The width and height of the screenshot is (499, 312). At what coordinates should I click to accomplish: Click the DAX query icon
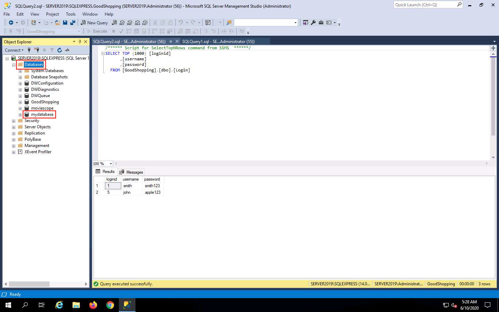pos(145,23)
